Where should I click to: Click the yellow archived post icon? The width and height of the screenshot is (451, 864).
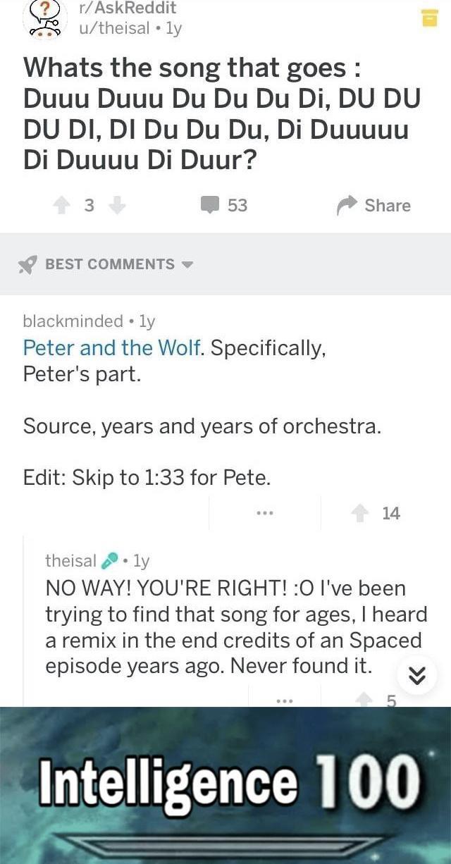click(x=429, y=18)
